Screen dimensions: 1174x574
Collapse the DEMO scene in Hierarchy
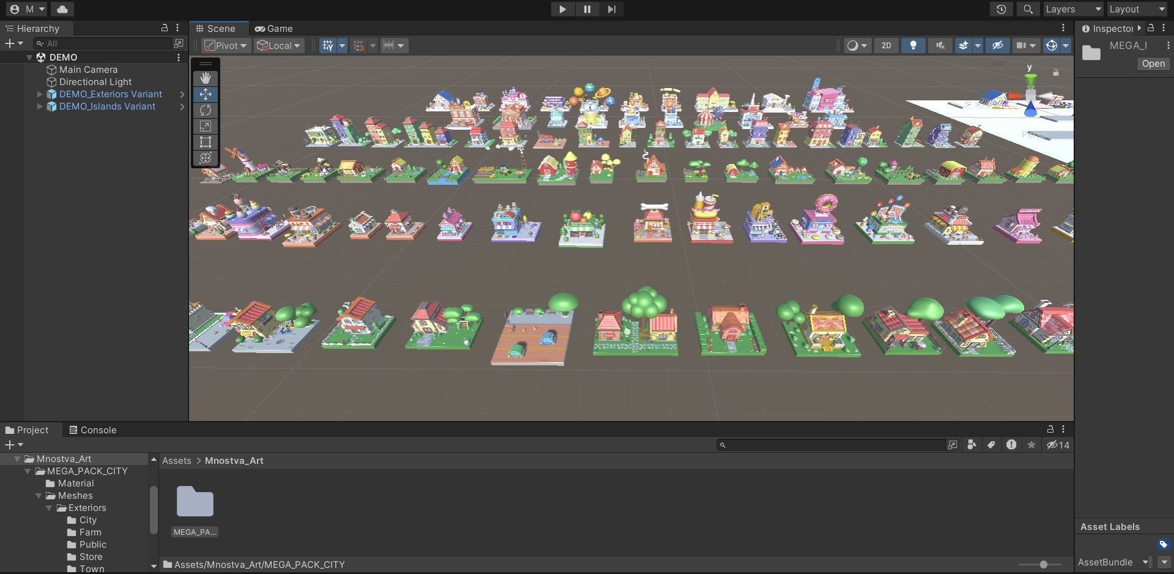click(29, 58)
